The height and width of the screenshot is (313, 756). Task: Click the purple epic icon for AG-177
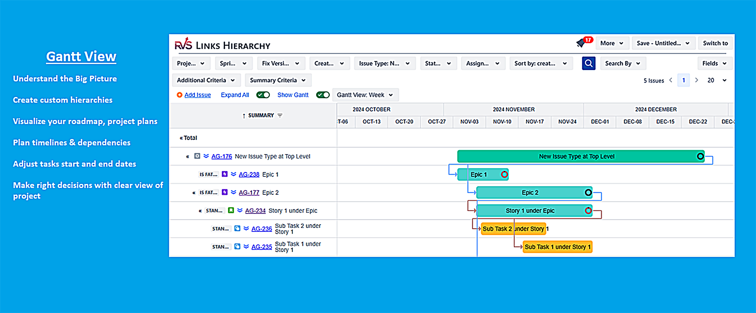(225, 192)
